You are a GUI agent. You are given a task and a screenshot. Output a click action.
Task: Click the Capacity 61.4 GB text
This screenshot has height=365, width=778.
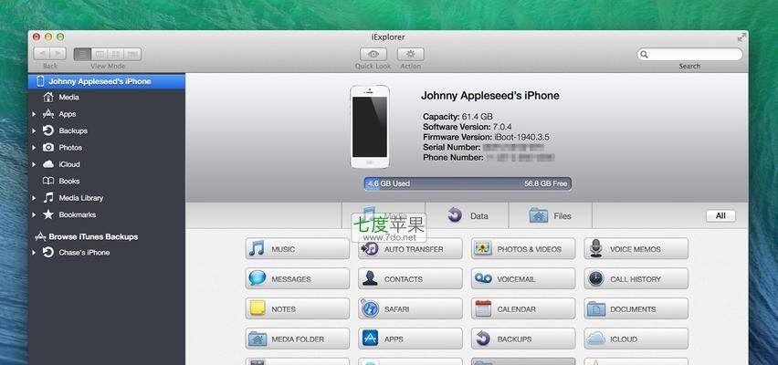click(457, 117)
